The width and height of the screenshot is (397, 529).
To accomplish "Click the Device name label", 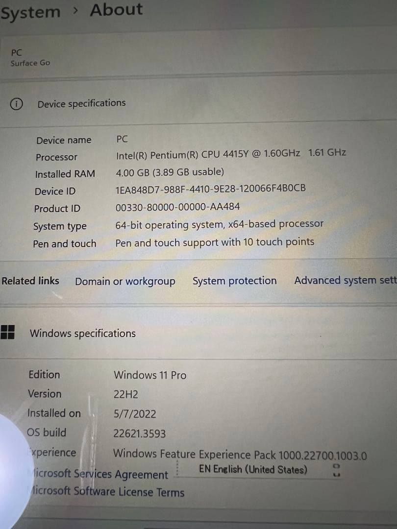I will pos(64,140).
